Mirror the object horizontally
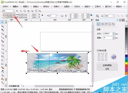This screenshot has width=128, height=93. (x=62, y=16)
